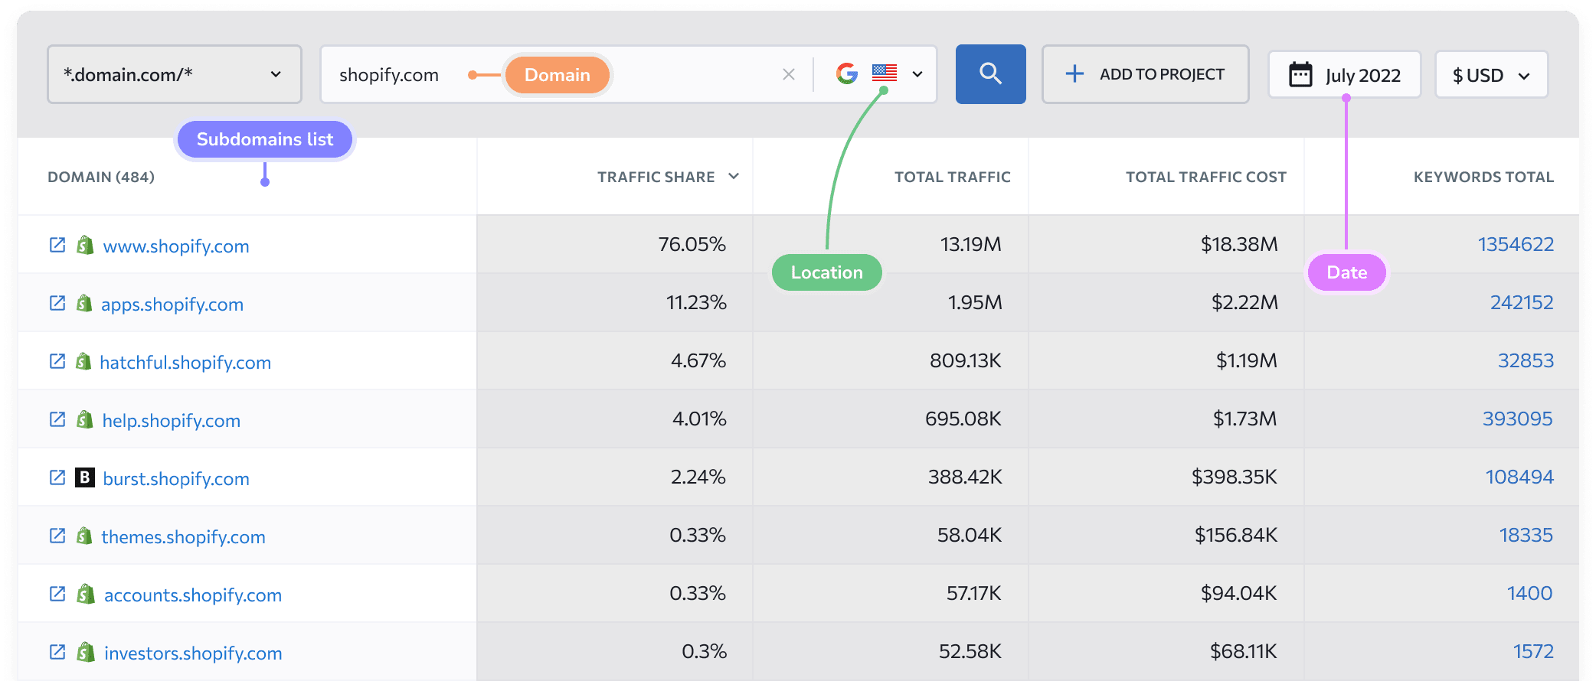Click the blue magnifier search button
Screen dimensions: 1596x681
[x=990, y=74]
